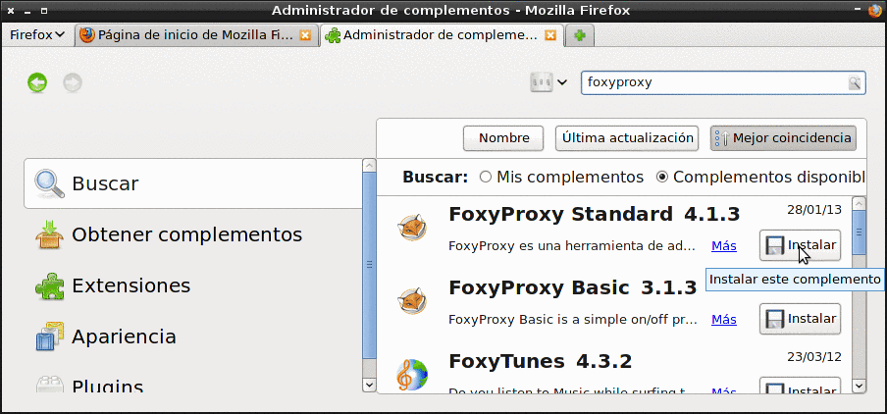Viewport: 887px width, 414px height.
Task: Select the Mis complementos radio button
Action: click(486, 178)
